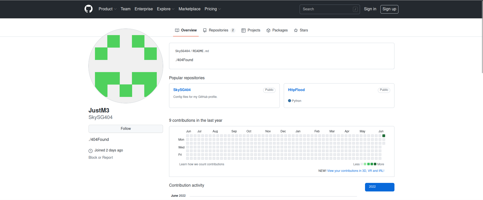Click the Stars star icon
The height and width of the screenshot is (200, 483).
(296, 30)
